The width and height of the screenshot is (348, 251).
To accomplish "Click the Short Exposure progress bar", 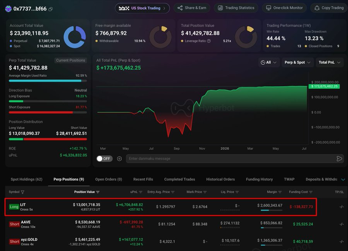I will point(48,112).
